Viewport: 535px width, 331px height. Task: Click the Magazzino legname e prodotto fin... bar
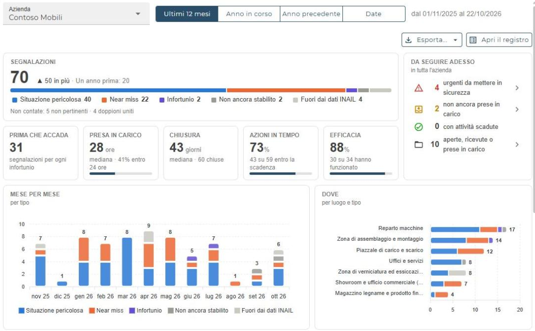tap(440, 294)
